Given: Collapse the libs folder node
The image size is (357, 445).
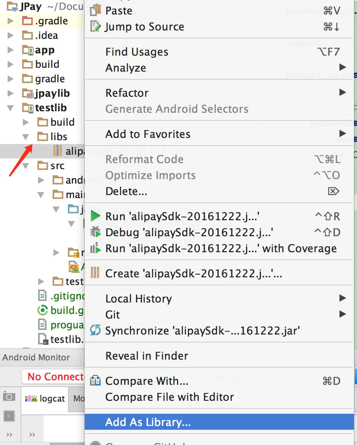Looking at the screenshot, I should pyautogui.click(x=26, y=137).
